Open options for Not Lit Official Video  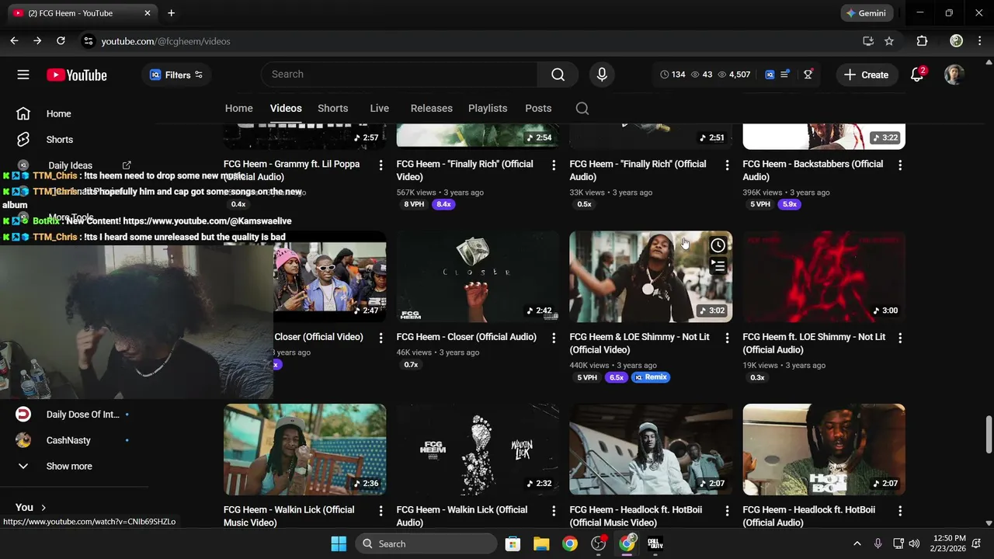click(x=727, y=338)
